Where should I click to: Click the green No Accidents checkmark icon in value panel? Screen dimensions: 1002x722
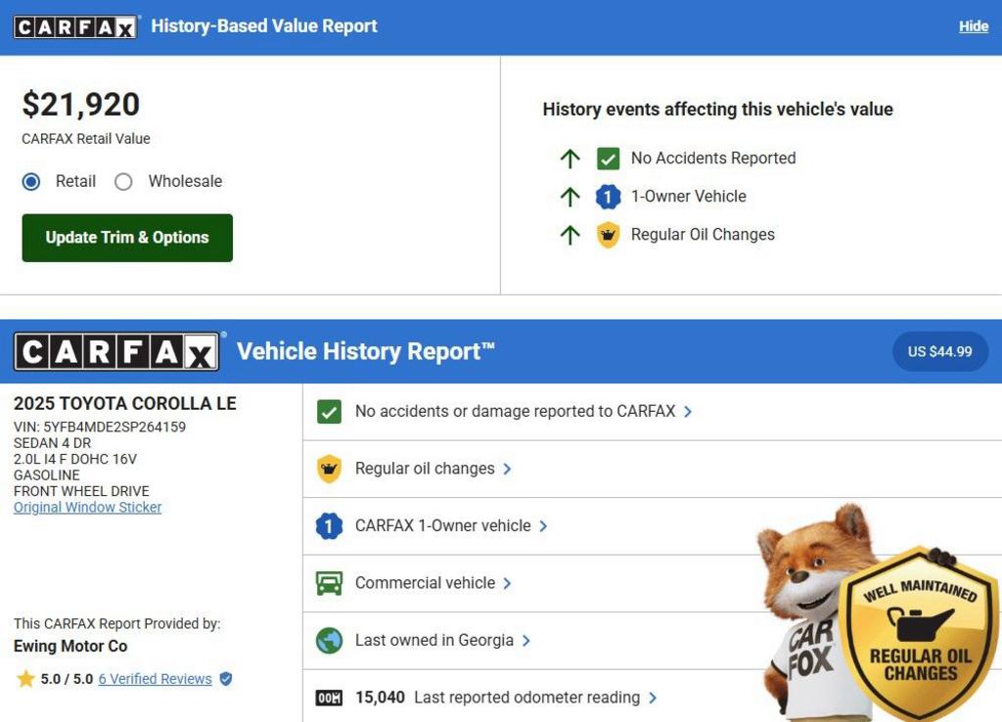tap(608, 158)
